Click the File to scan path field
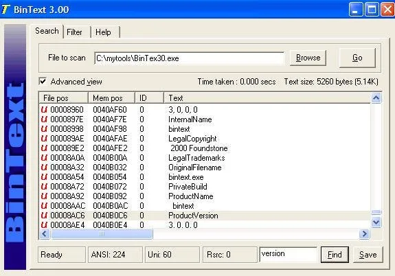395x276 pixels. [x=190, y=58]
